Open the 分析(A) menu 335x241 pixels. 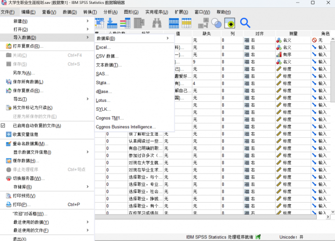[x=110, y=12]
